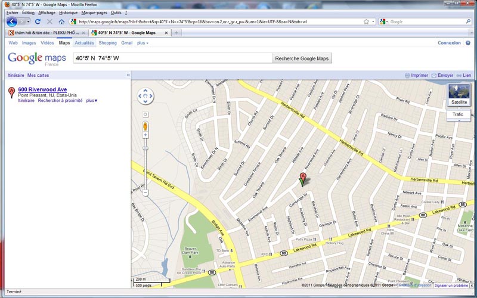This screenshot has width=477, height=298.
Task: Open the Marque-pages menu
Action: (94, 13)
